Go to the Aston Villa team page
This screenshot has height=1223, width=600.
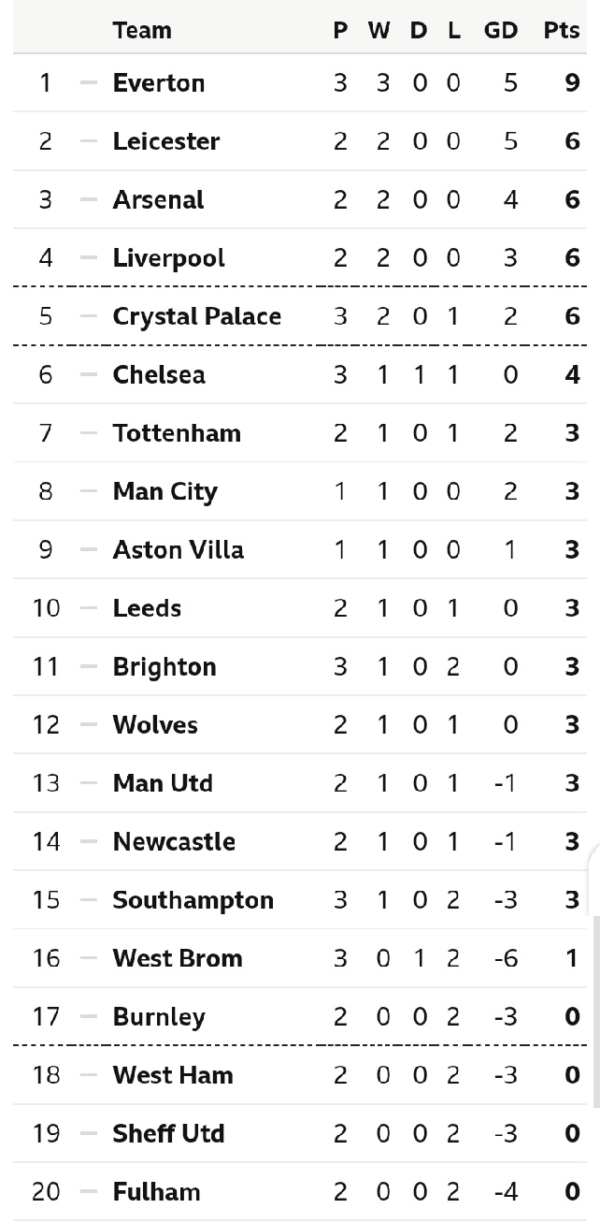tap(178, 549)
